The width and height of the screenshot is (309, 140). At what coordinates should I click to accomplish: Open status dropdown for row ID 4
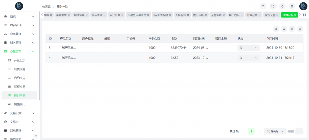[x=249, y=58]
